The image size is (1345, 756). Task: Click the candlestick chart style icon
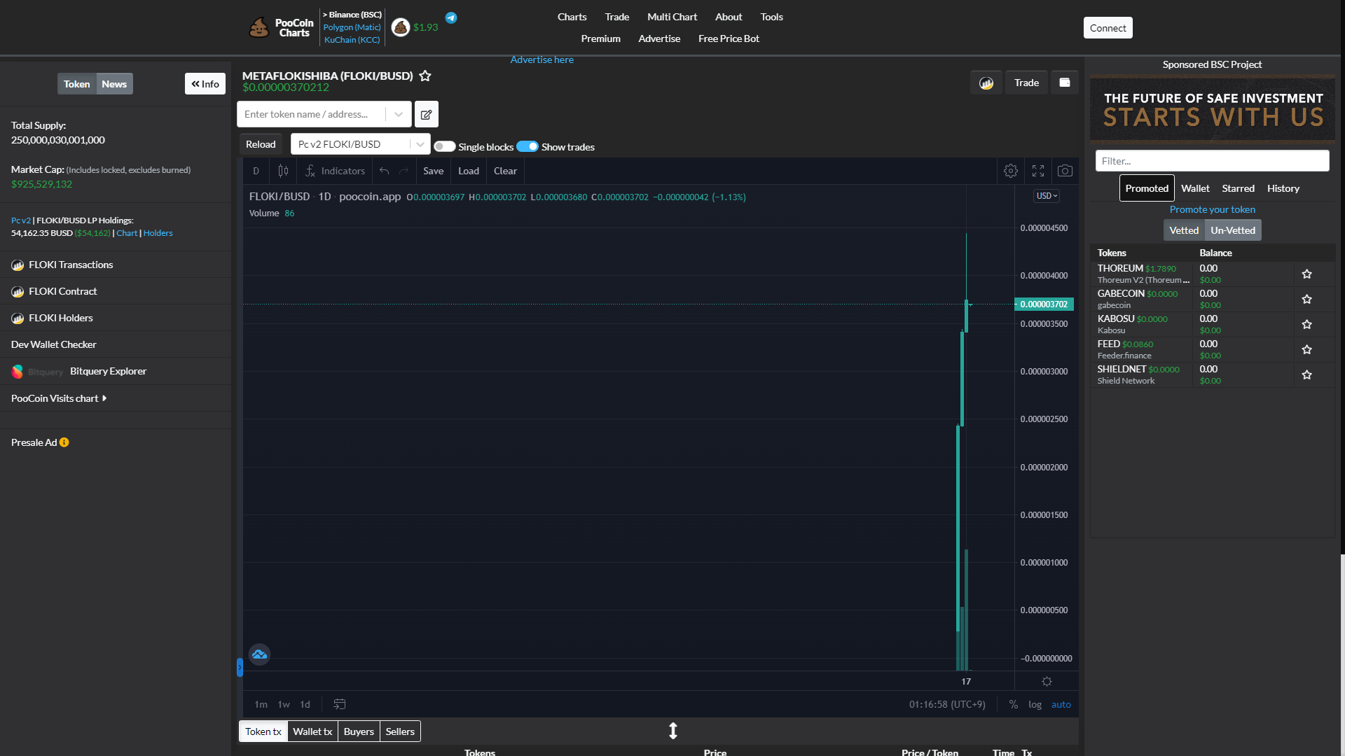click(x=283, y=171)
